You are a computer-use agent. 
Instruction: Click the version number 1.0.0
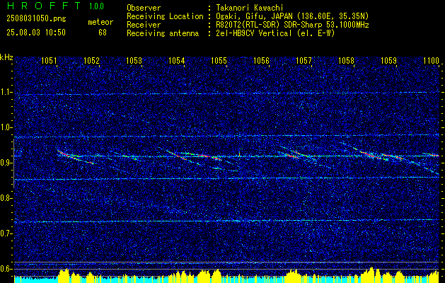96,6
